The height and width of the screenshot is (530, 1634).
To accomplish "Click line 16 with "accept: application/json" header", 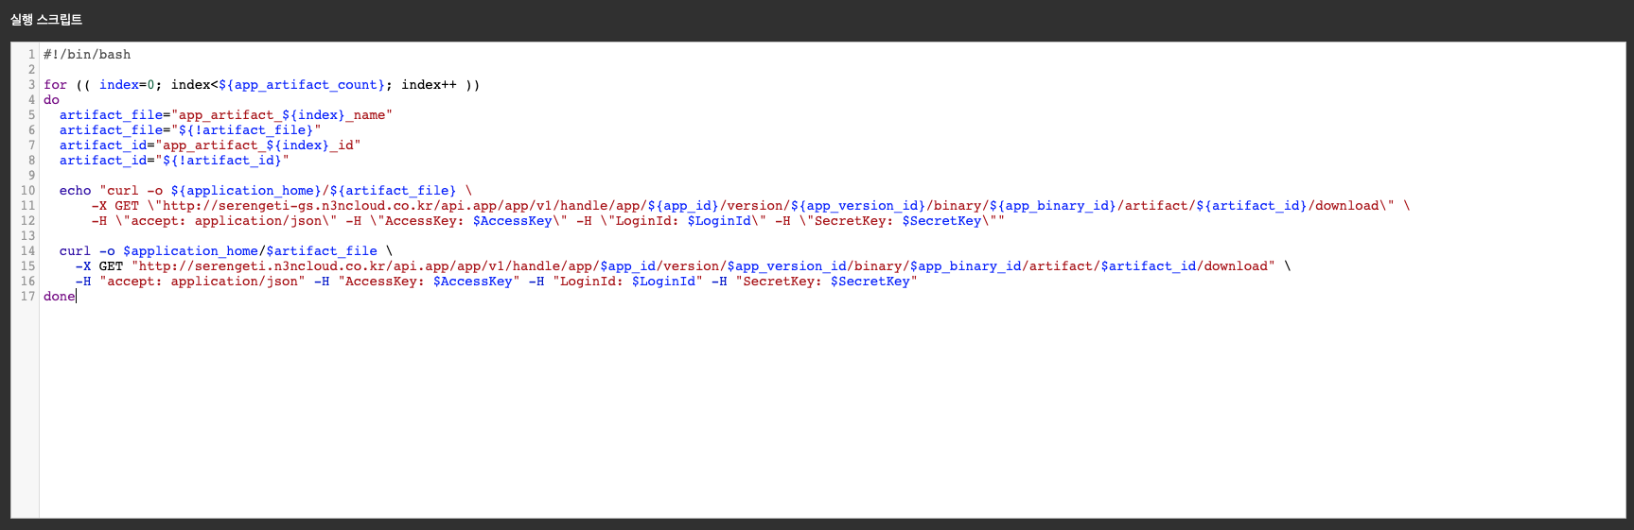I will 497,282.
